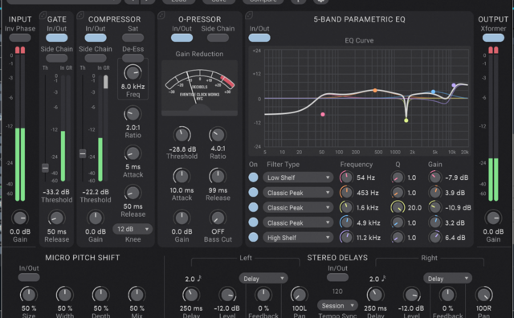
Task: Click the O-Pressor Threshold knob
Action: click(x=182, y=135)
